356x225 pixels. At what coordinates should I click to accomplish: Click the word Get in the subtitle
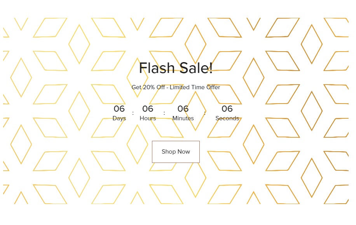point(136,87)
